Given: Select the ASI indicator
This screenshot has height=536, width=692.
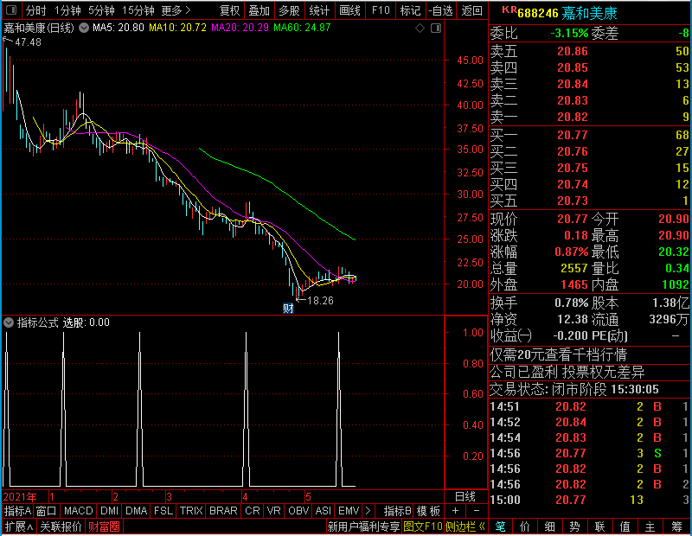Looking at the screenshot, I should pos(323,511).
